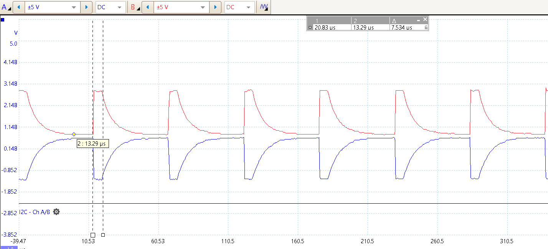The width and height of the screenshot is (548, 249).
Task: Open Channel B DC coupling dropdown
Action: (239, 7)
